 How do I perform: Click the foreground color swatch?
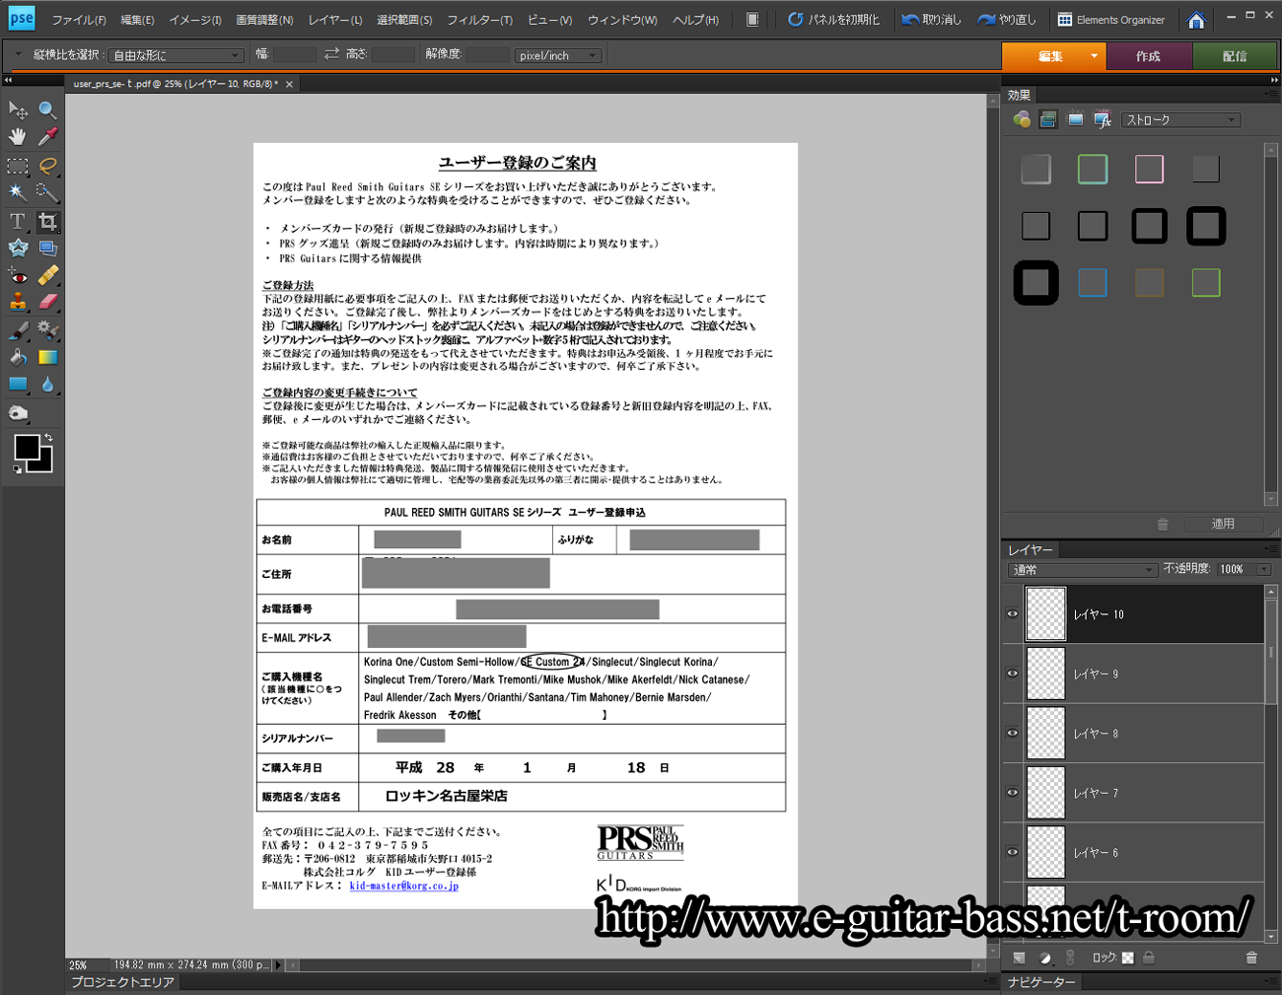tap(27, 448)
